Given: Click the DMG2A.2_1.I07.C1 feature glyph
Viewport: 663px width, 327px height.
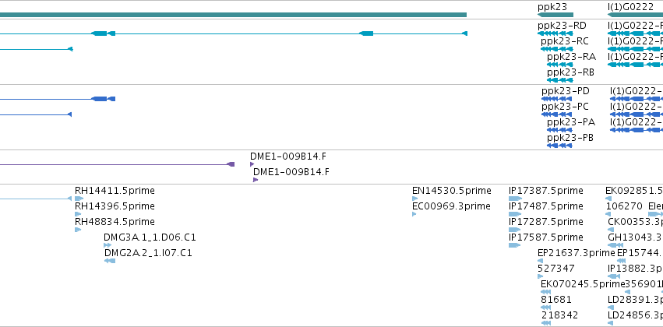Looking at the screenshot, I should tap(110, 261).
